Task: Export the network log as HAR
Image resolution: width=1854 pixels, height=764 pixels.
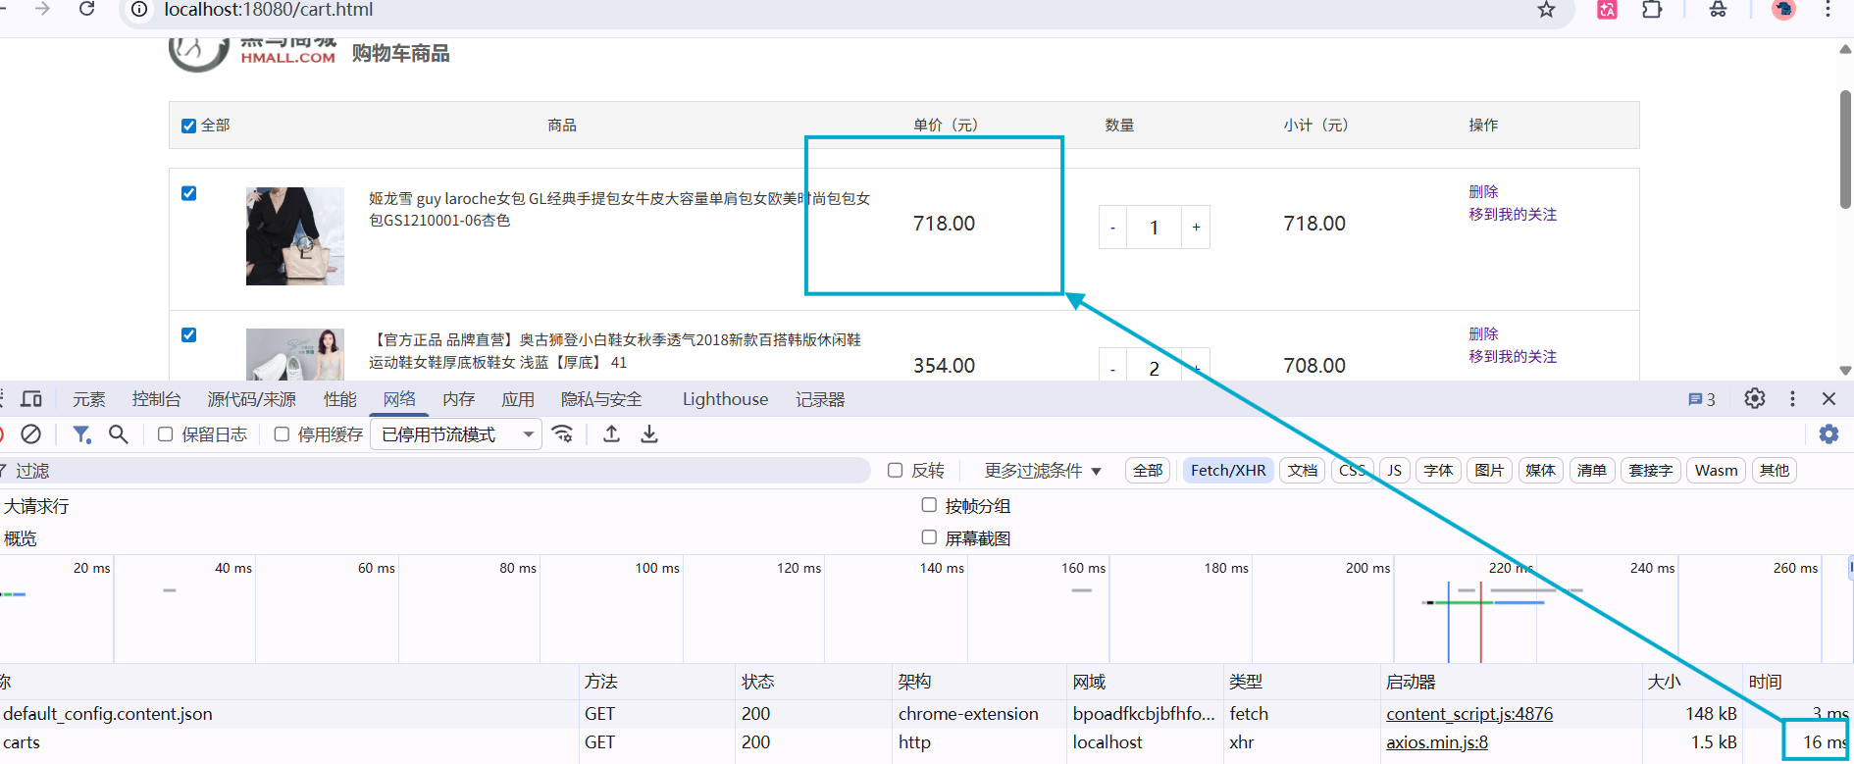Action: 649,433
